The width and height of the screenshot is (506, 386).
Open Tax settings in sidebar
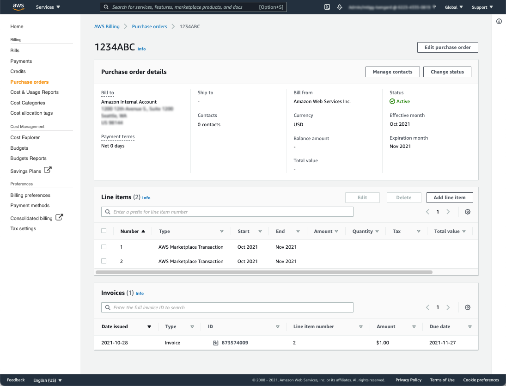pyautogui.click(x=23, y=228)
